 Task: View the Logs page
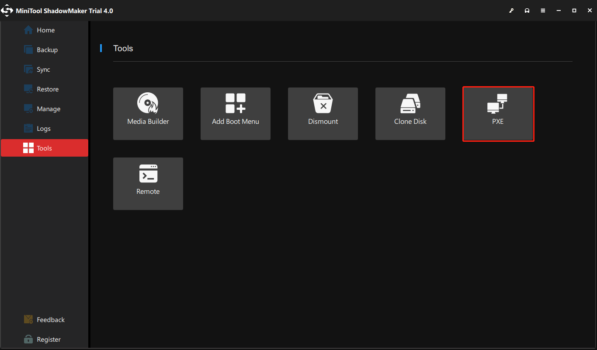pyautogui.click(x=45, y=129)
